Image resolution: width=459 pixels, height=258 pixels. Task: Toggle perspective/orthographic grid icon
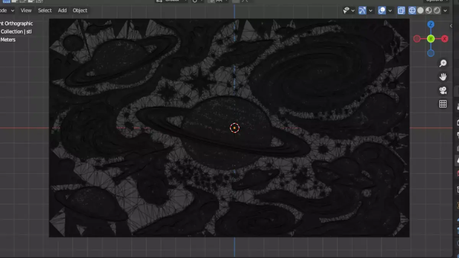pyautogui.click(x=443, y=104)
